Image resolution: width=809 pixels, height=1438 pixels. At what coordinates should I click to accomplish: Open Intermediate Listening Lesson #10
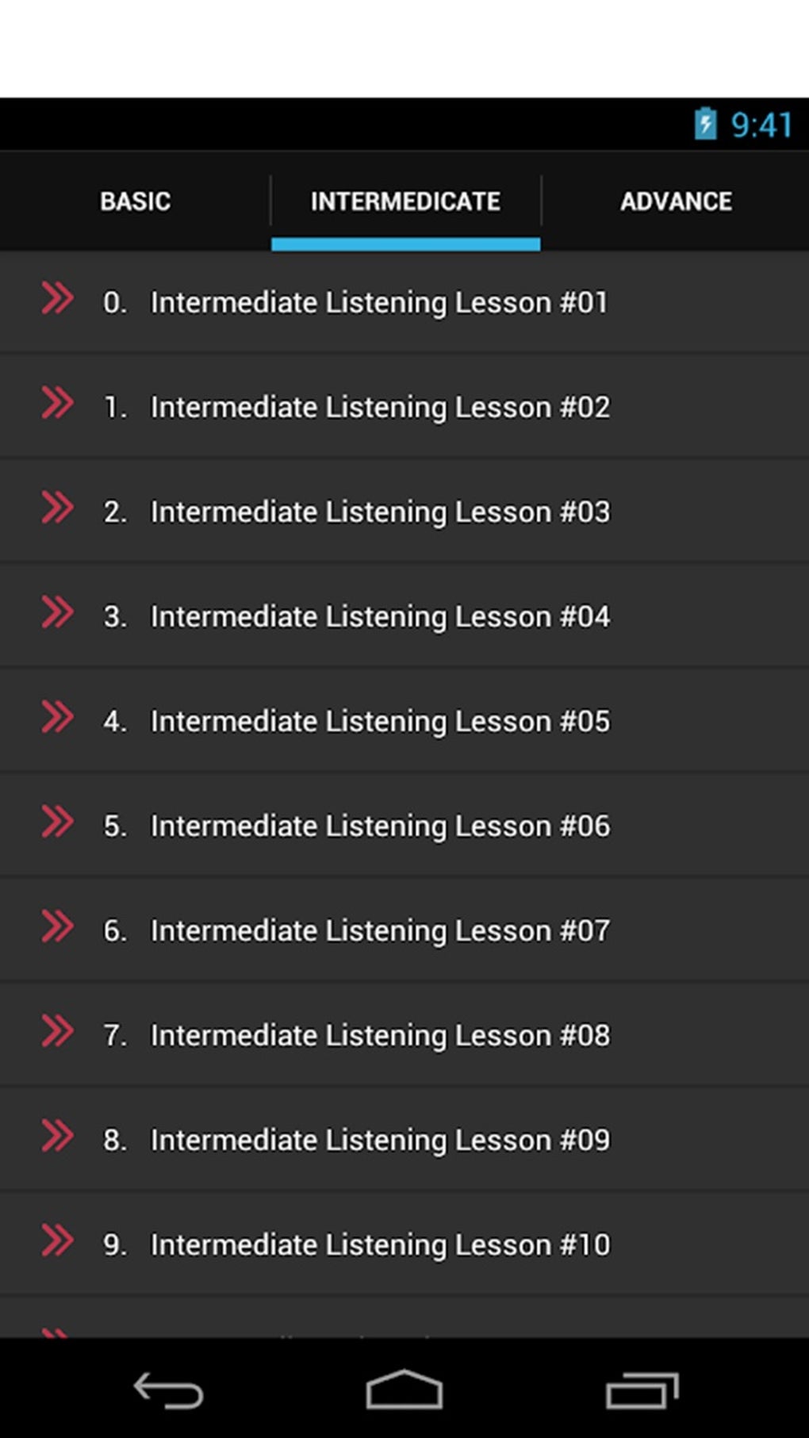[x=404, y=1244]
